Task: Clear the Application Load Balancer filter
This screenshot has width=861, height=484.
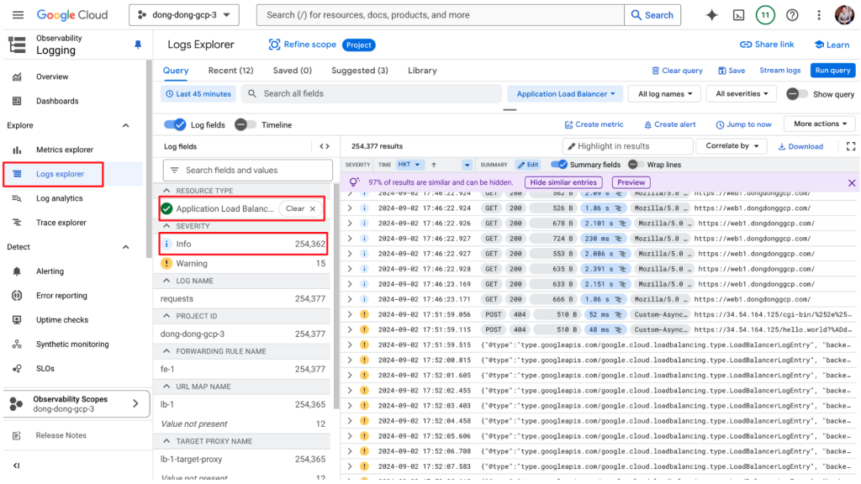Action: click(300, 208)
